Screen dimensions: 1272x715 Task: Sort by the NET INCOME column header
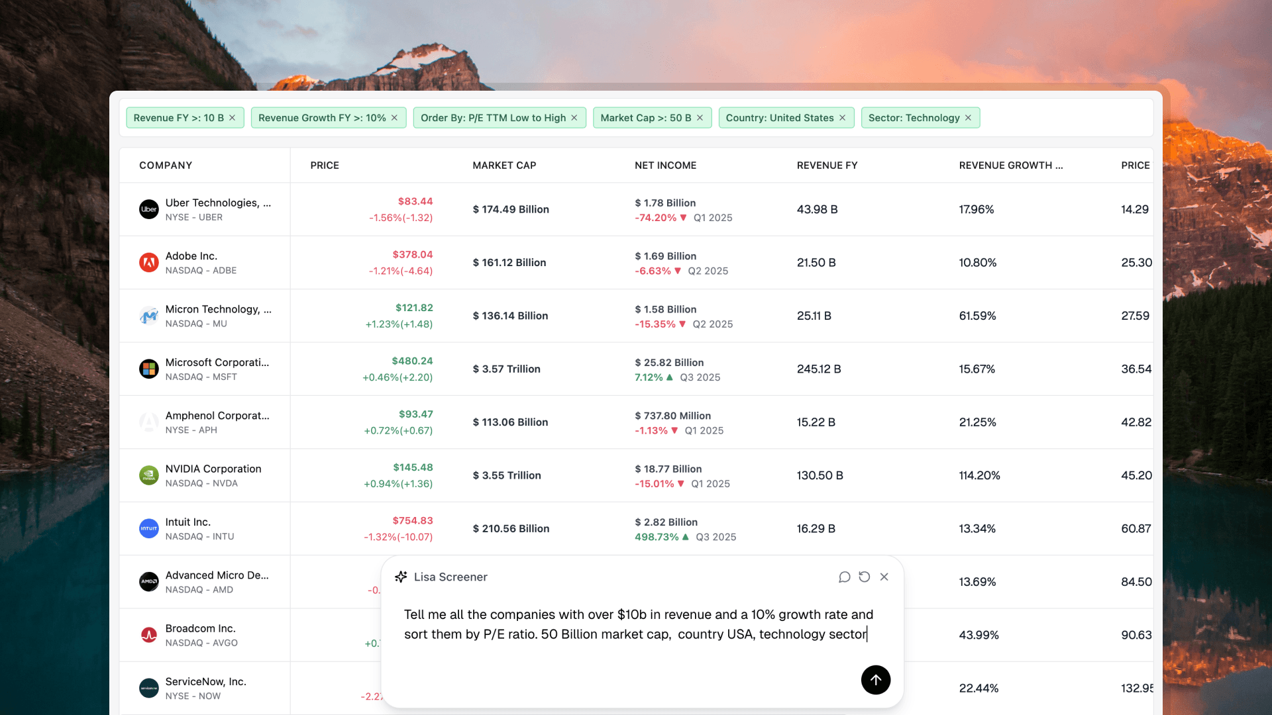click(665, 166)
